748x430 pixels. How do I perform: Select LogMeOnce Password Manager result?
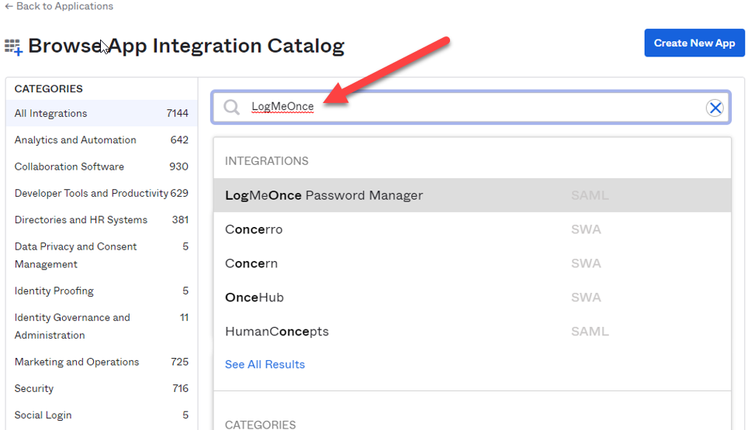pos(472,195)
